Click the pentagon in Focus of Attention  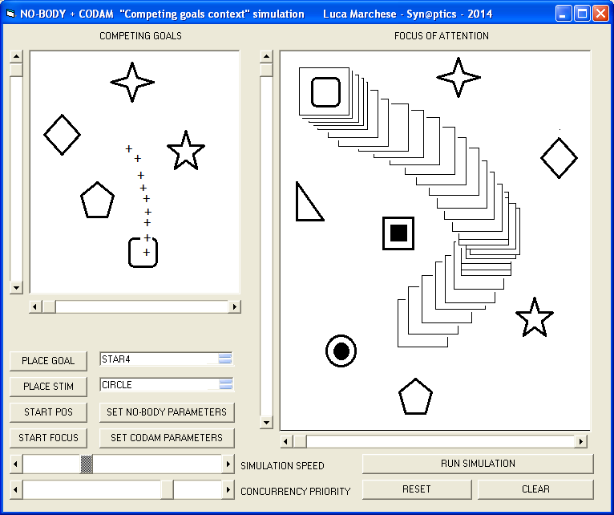click(x=415, y=396)
